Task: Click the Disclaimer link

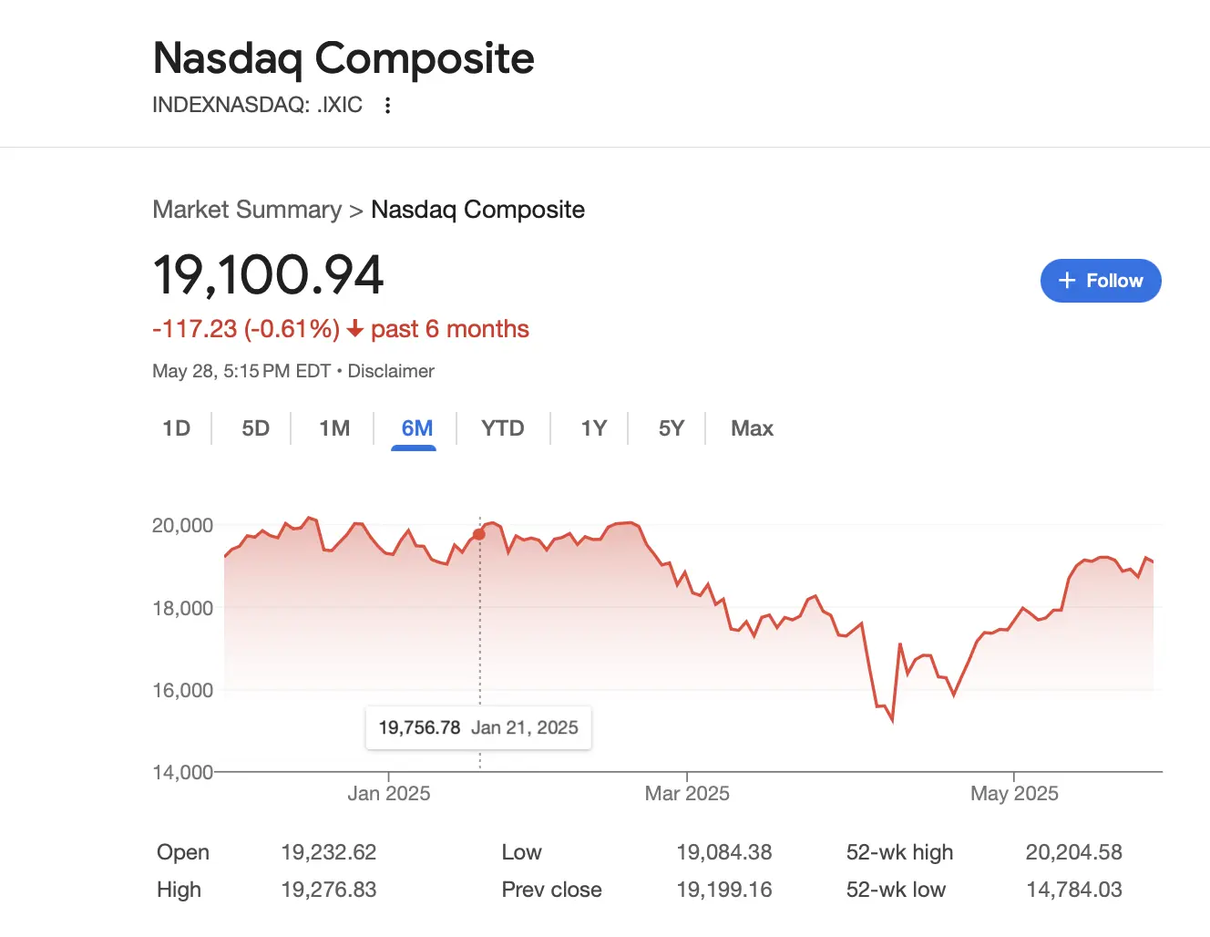Action: 391,371
